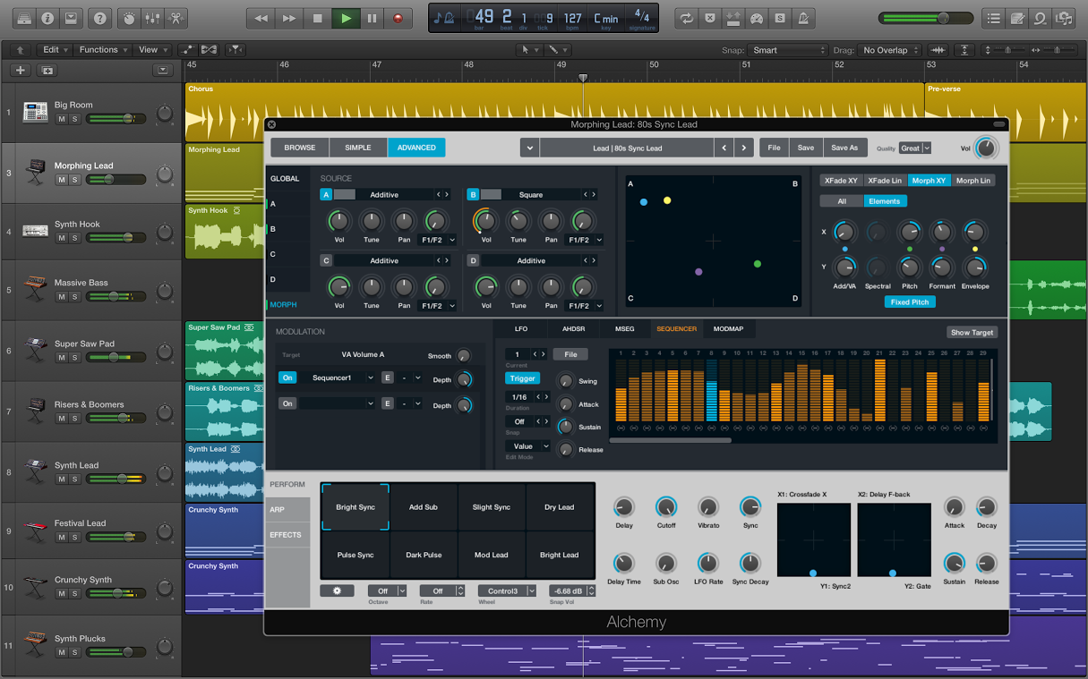Click the gear icon in Alchemy's Perform section
The width and height of the screenshot is (1088, 679).
338,590
